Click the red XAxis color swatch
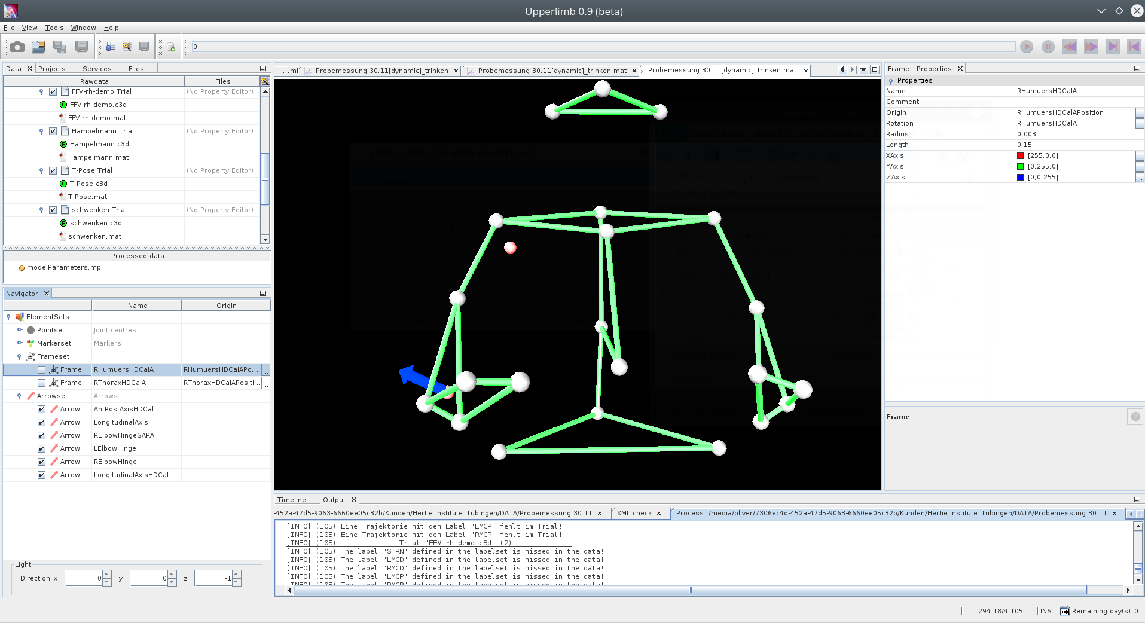Viewport: 1145px width, 623px height. (x=1020, y=155)
